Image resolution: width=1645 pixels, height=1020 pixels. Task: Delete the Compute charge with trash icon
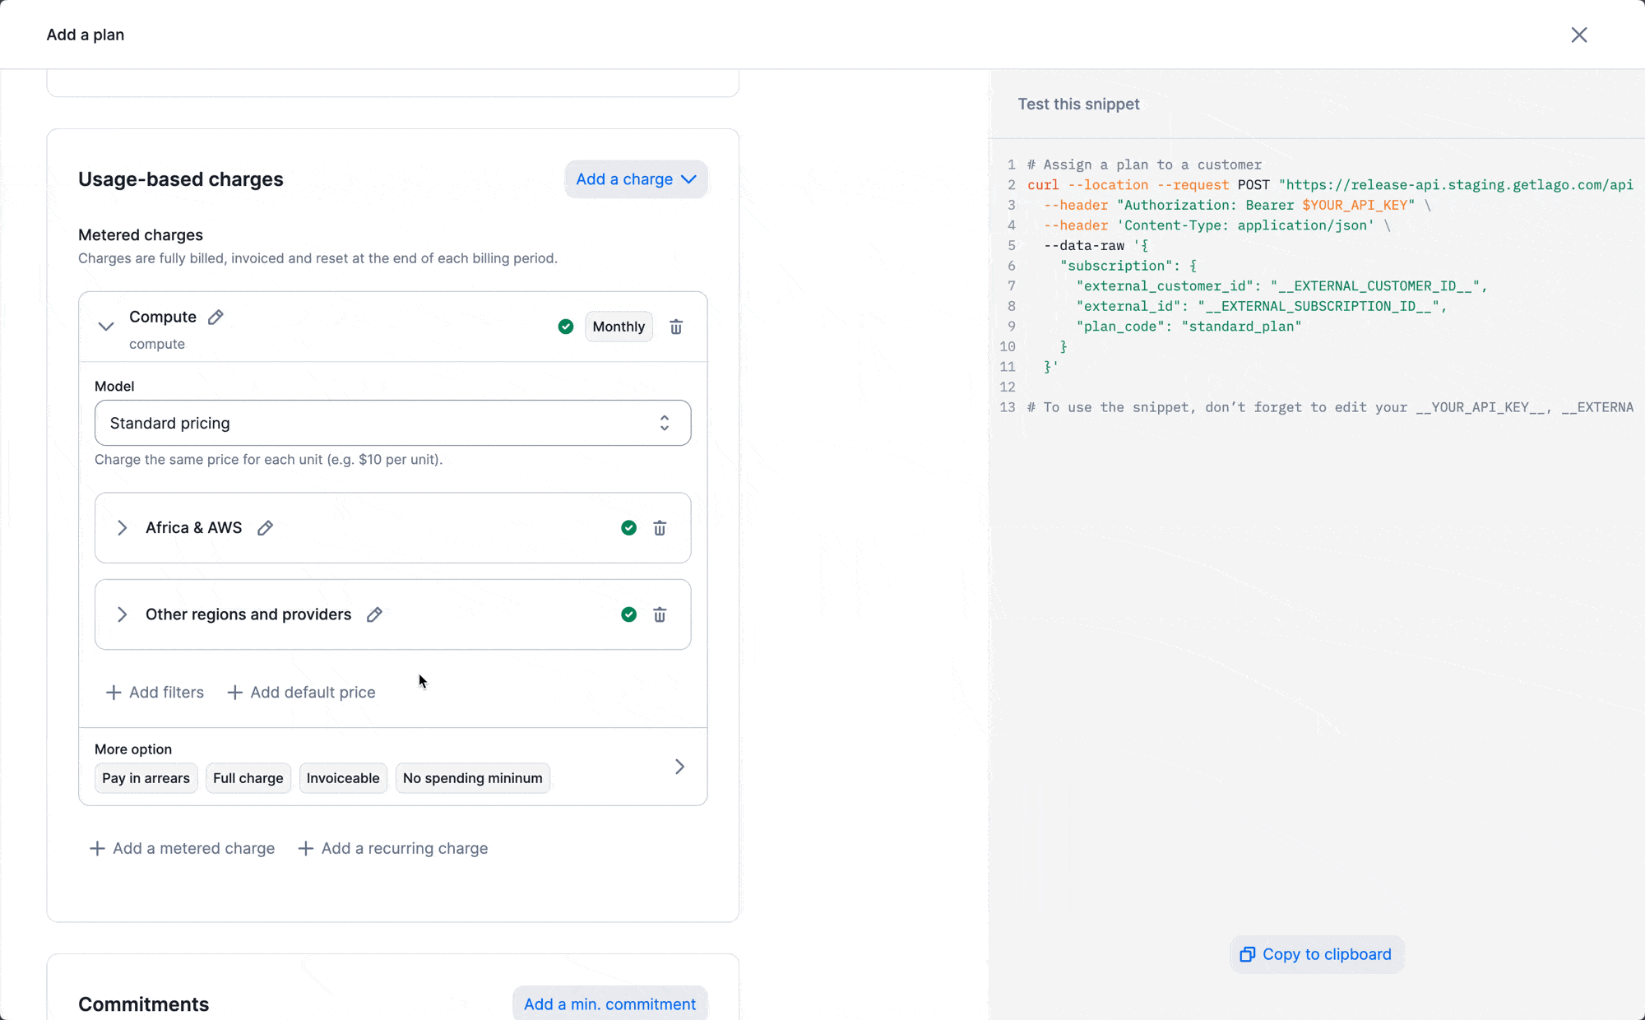676,327
